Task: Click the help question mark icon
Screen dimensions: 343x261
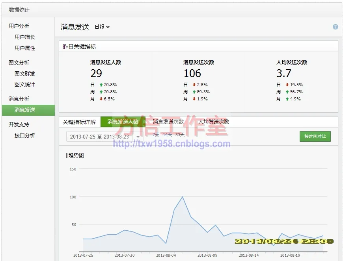Action: coord(335,27)
